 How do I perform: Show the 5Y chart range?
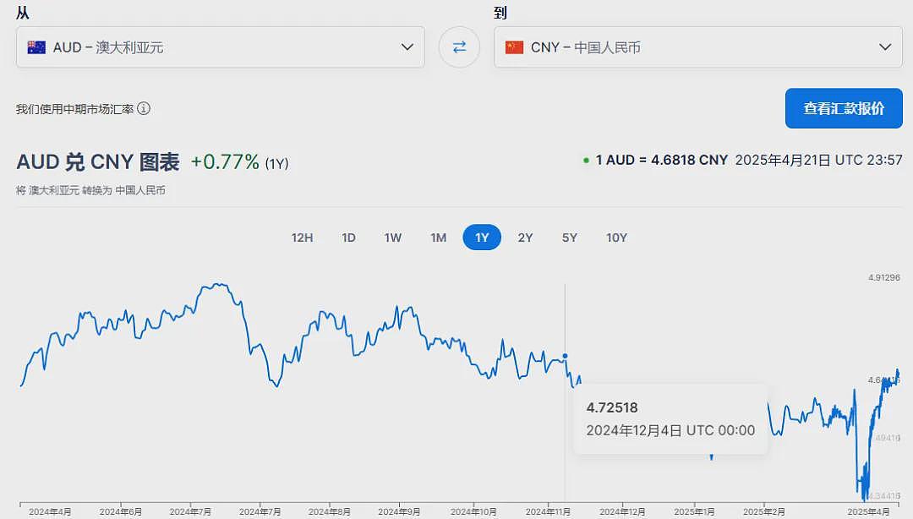click(570, 238)
